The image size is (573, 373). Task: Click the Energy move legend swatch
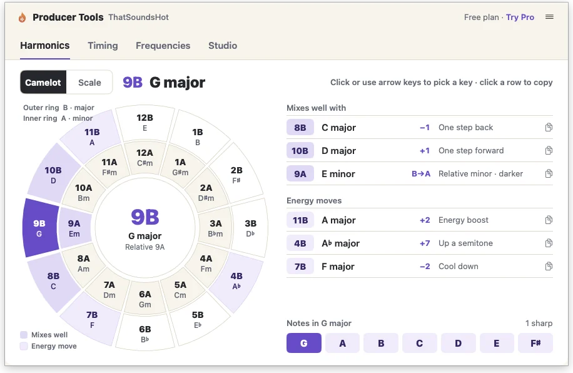click(x=24, y=346)
